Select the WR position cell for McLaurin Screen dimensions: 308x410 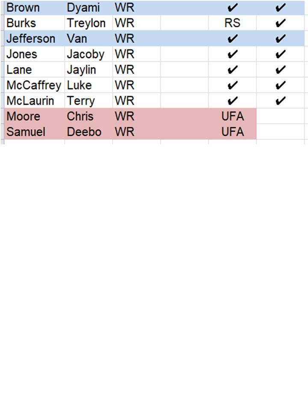124,101
